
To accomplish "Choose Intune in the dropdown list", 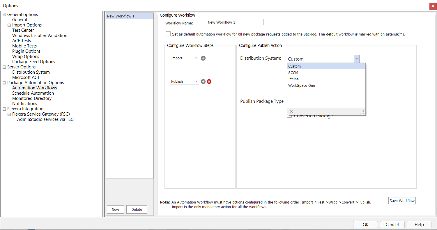I will tap(293, 79).
